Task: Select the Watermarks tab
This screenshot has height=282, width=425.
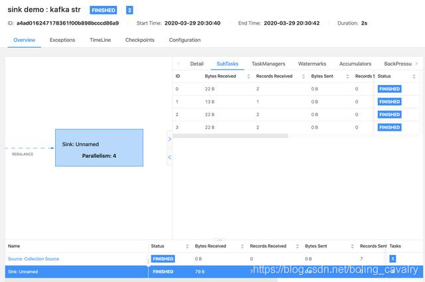Action: coord(312,64)
